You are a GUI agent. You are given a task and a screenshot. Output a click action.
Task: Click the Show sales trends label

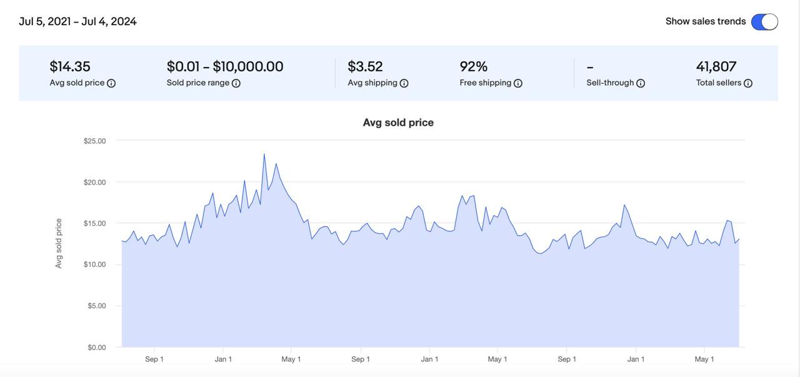point(706,21)
